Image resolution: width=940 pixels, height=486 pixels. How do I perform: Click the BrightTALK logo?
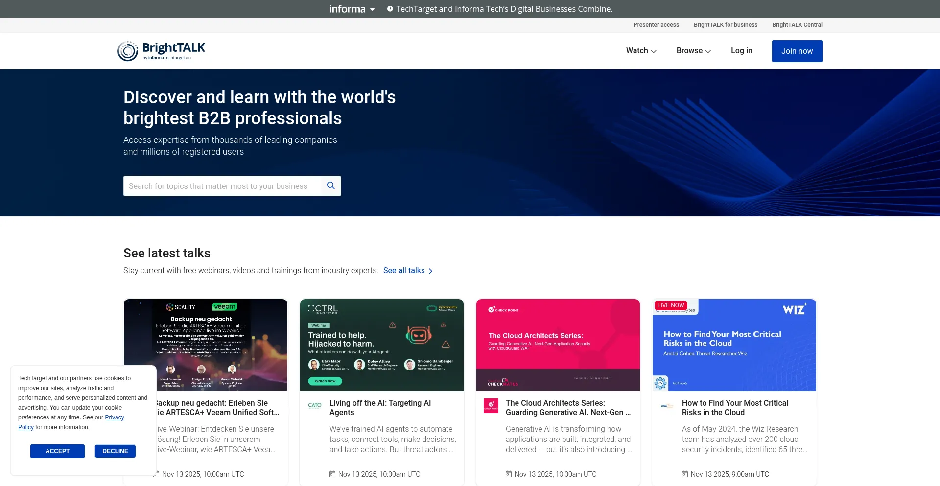(x=161, y=51)
